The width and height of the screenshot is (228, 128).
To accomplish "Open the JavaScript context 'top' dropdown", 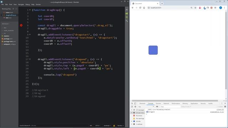I will tap(146, 107).
